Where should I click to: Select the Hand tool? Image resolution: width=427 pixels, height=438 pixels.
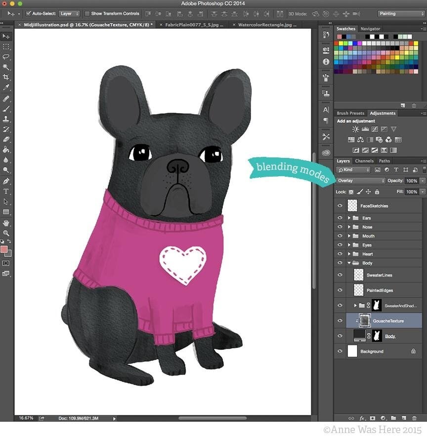6,222
